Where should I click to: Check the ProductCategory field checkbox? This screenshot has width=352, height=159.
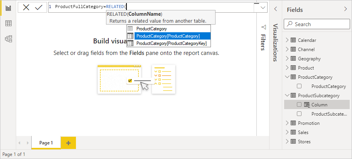click(299, 86)
